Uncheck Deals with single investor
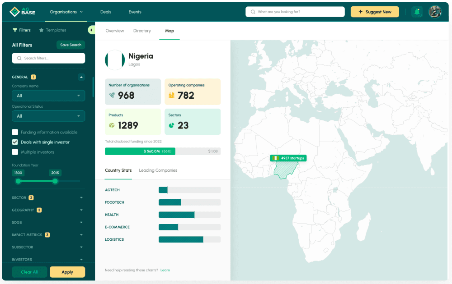 (x=15, y=142)
